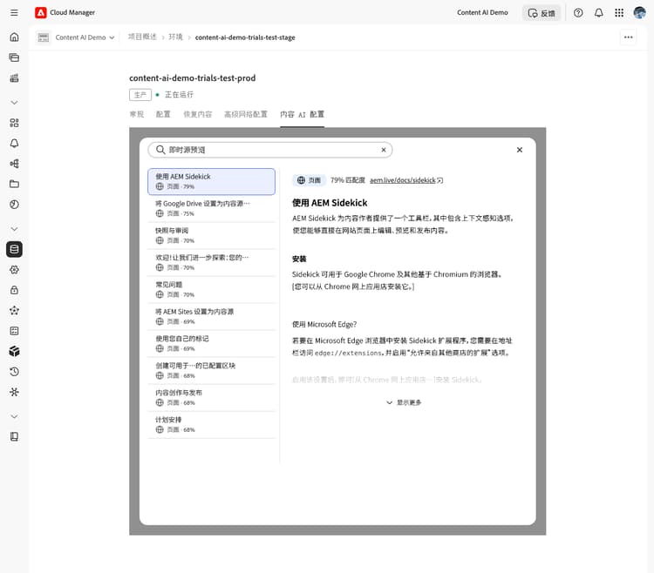
Task: Open the stacked windows sidebar icon
Action: pos(14,57)
